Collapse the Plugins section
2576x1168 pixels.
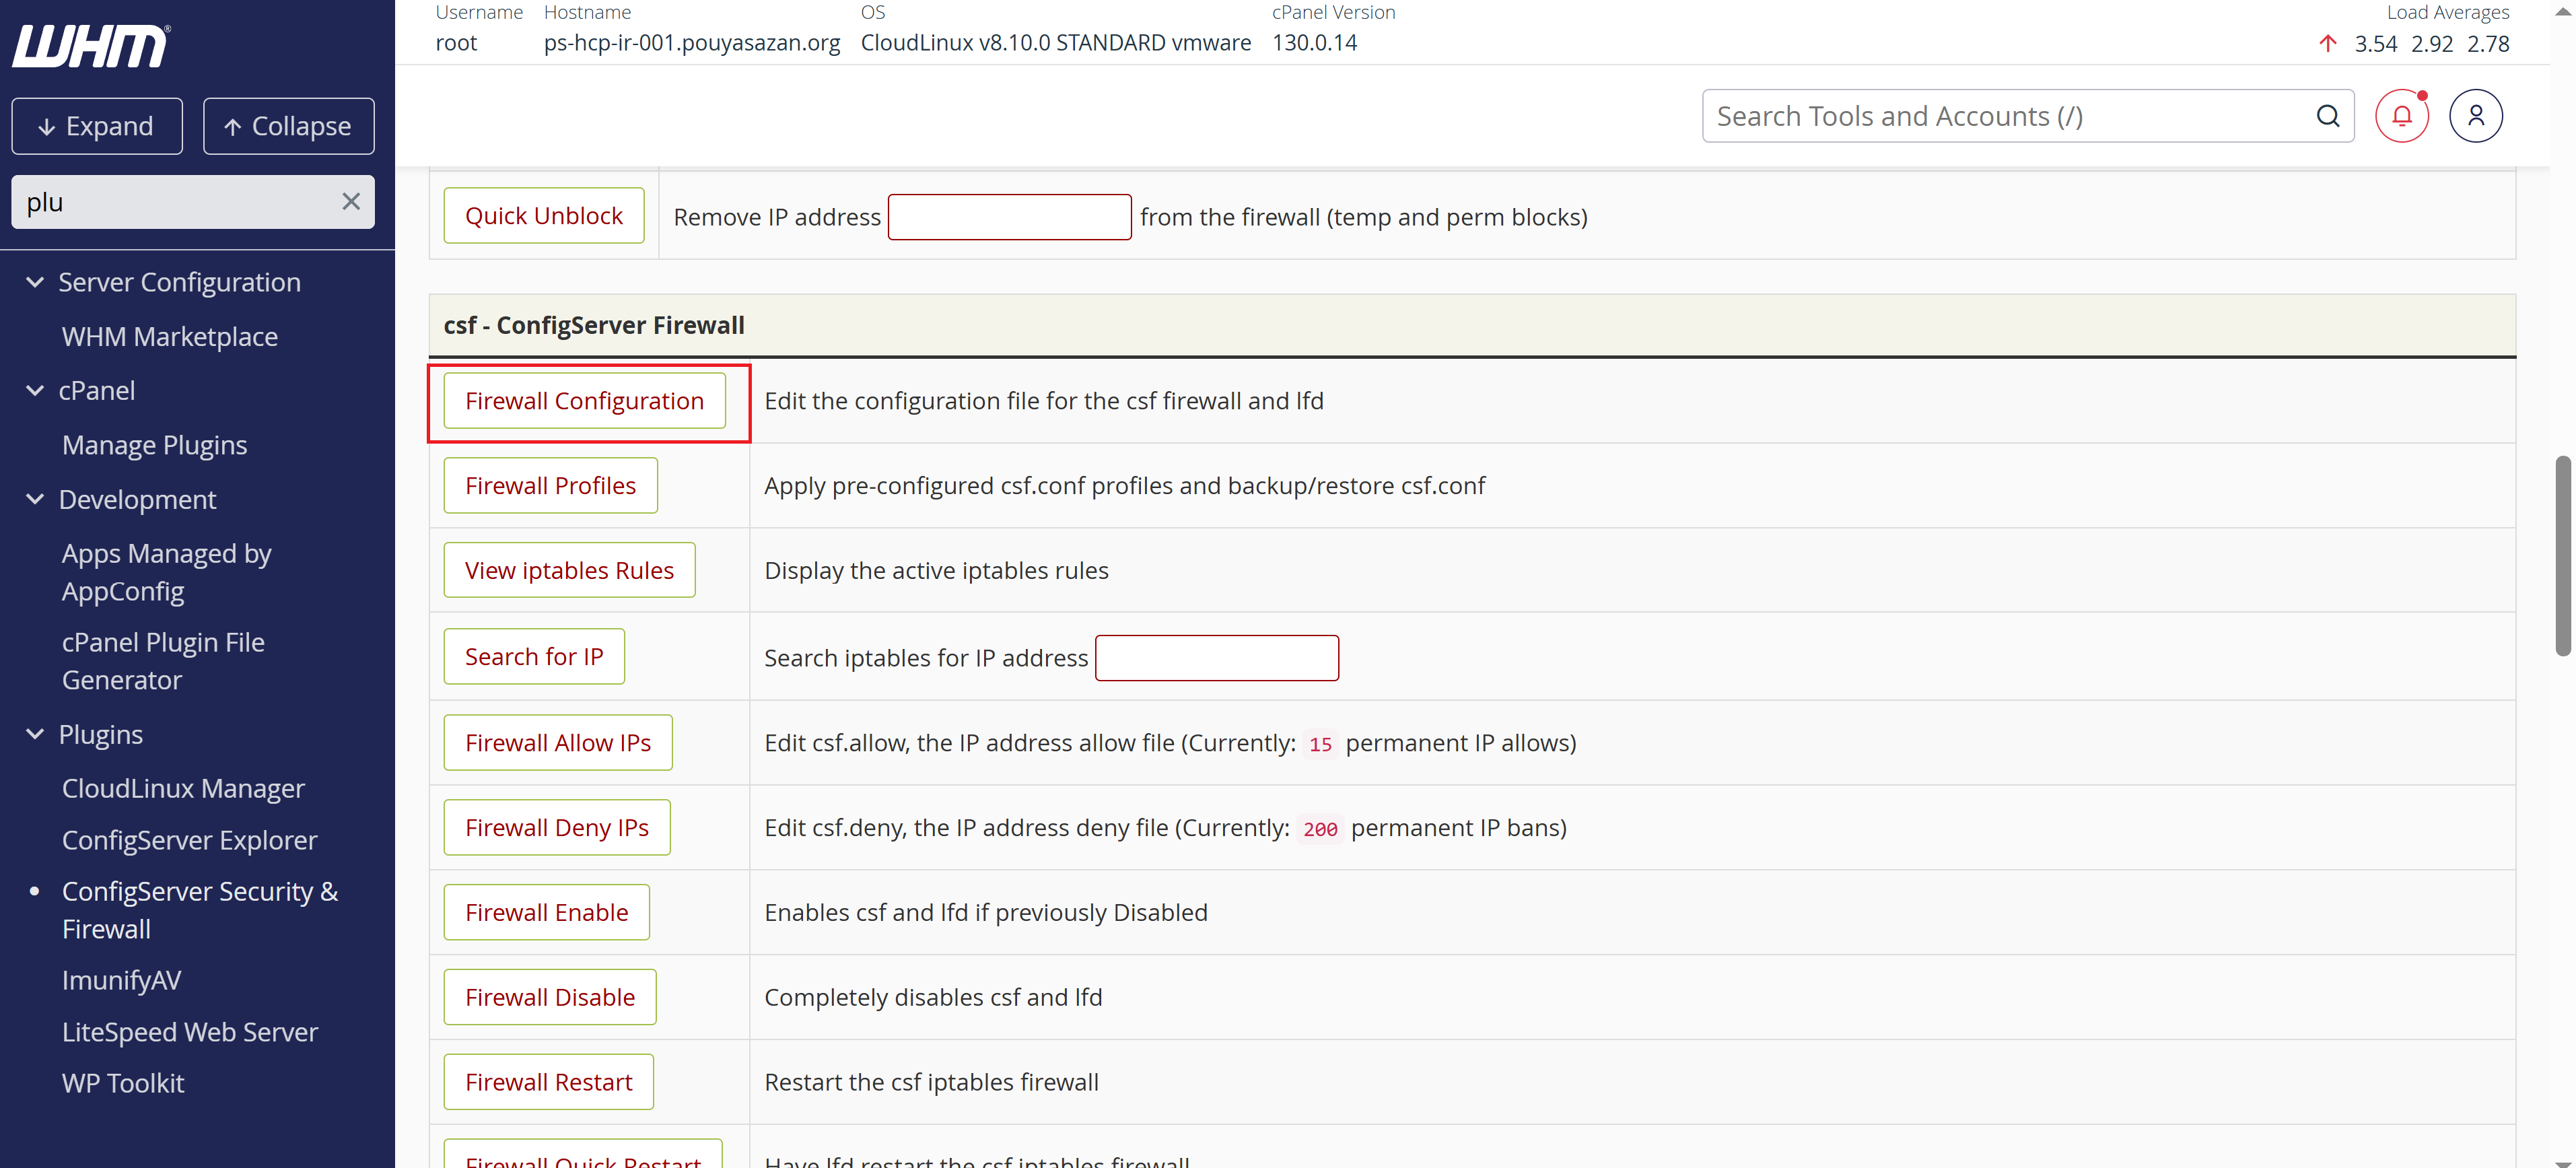(35, 733)
